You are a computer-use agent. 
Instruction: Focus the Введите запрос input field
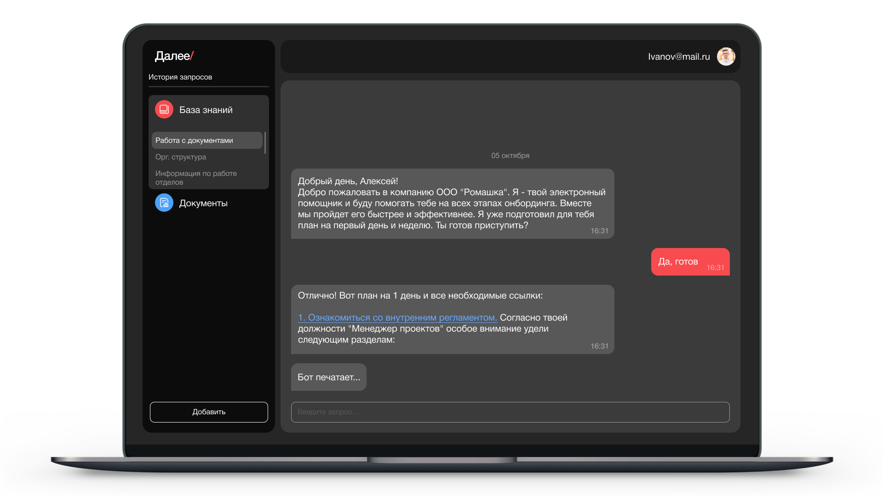(510, 412)
